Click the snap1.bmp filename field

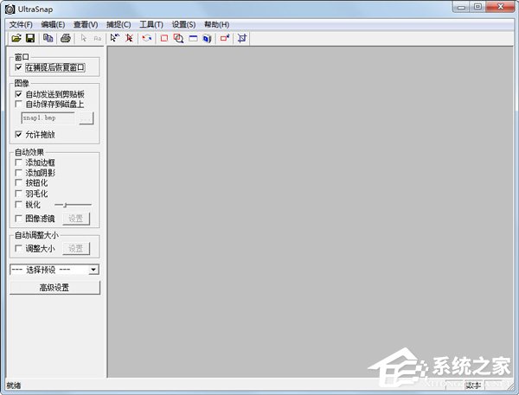[x=48, y=118]
